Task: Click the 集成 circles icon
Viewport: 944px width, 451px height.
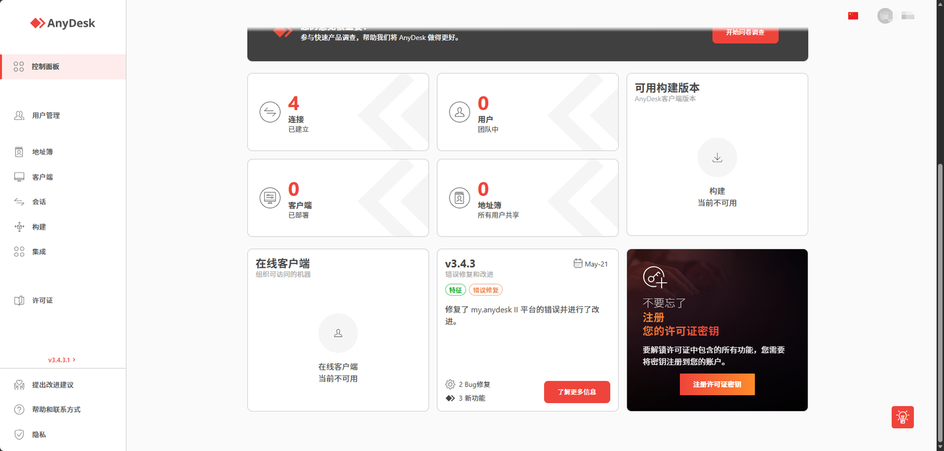Action: pos(19,252)
